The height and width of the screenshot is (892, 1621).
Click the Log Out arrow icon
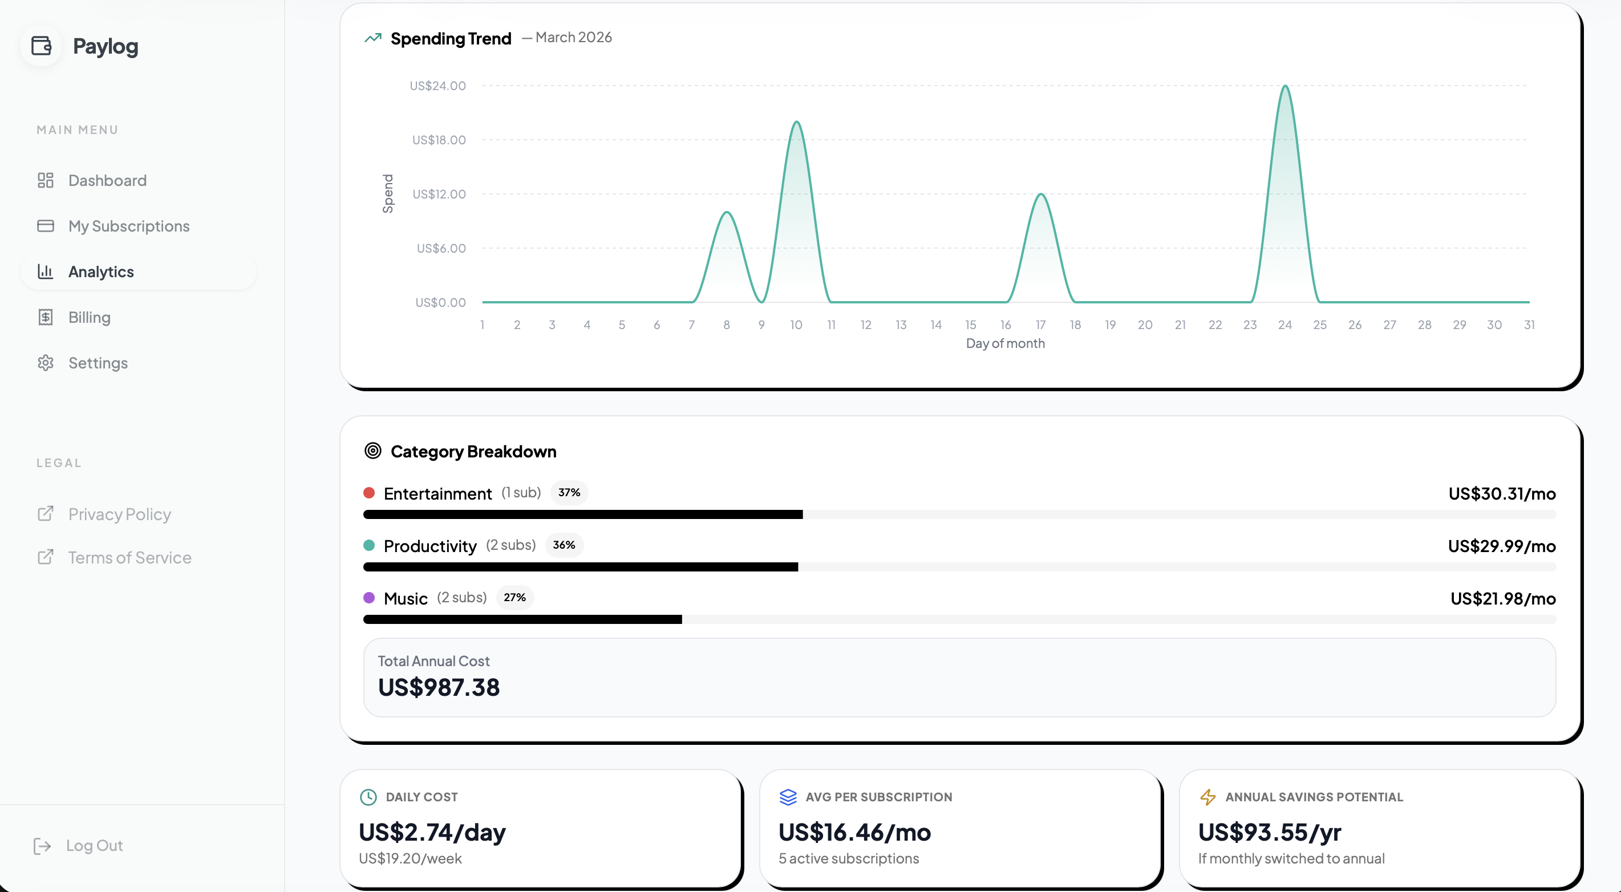click(x=42, y=846)
